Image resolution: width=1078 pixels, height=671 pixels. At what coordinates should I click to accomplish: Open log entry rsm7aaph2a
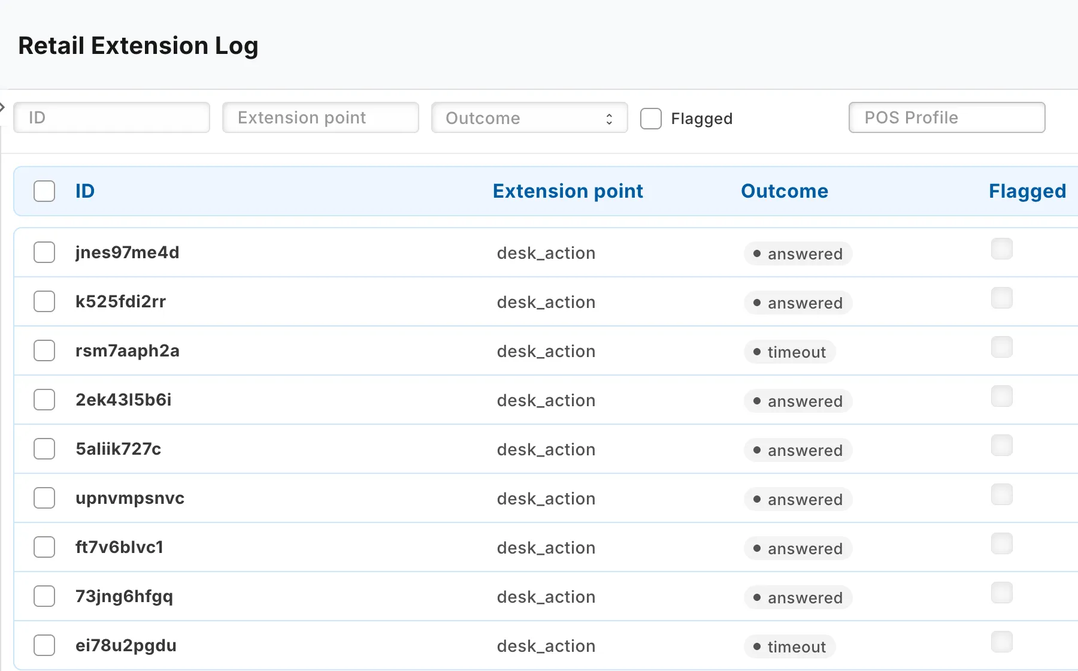[128, 351]
